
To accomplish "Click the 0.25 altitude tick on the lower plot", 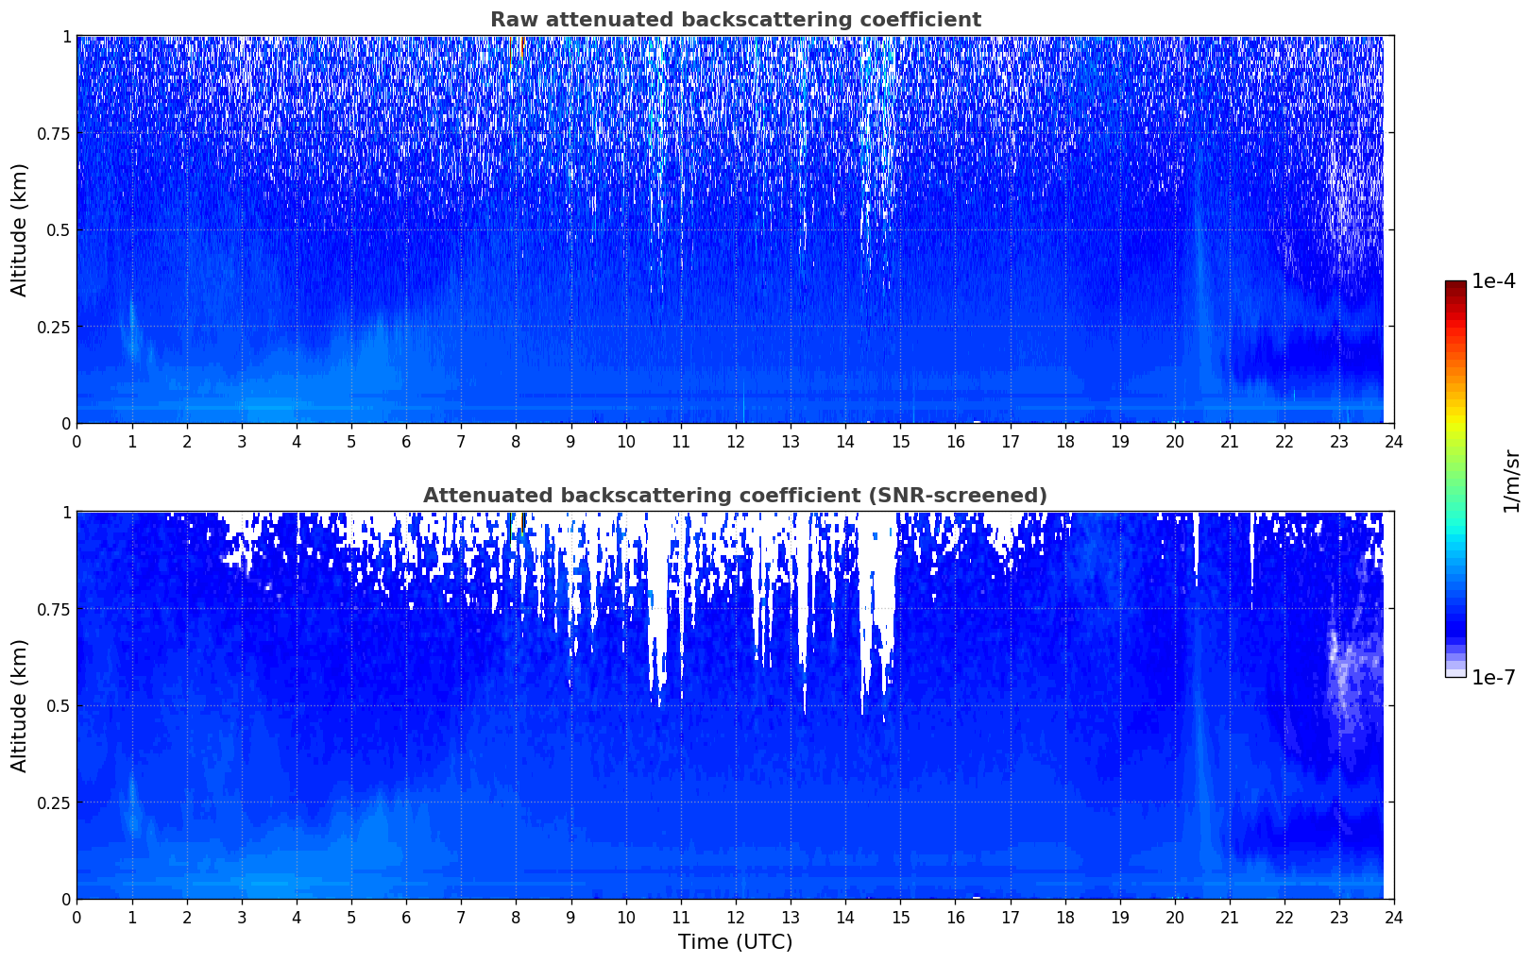I will pyautogui.click(x=54, y=802).
